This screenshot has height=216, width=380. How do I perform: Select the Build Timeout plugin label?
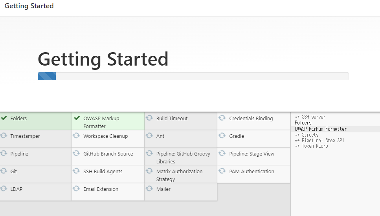tap(172, 119)
